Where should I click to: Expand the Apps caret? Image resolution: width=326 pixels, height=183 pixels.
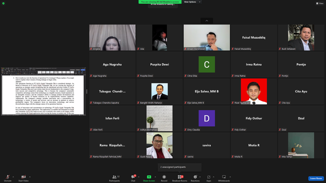point(213,177)
